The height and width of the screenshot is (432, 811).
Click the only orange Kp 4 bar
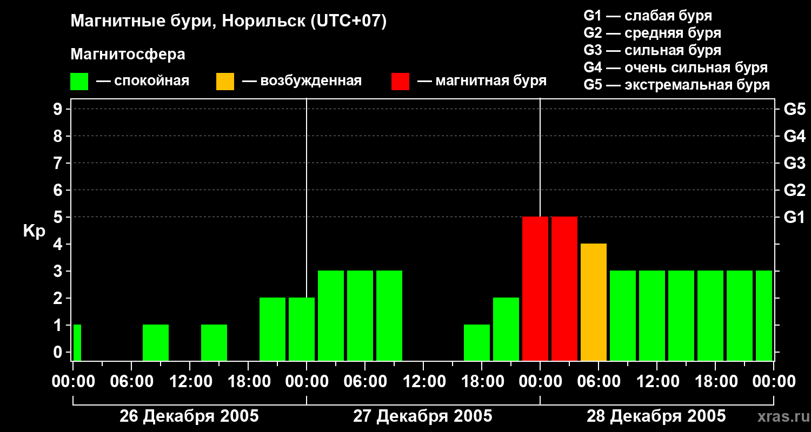coord(594,302)
